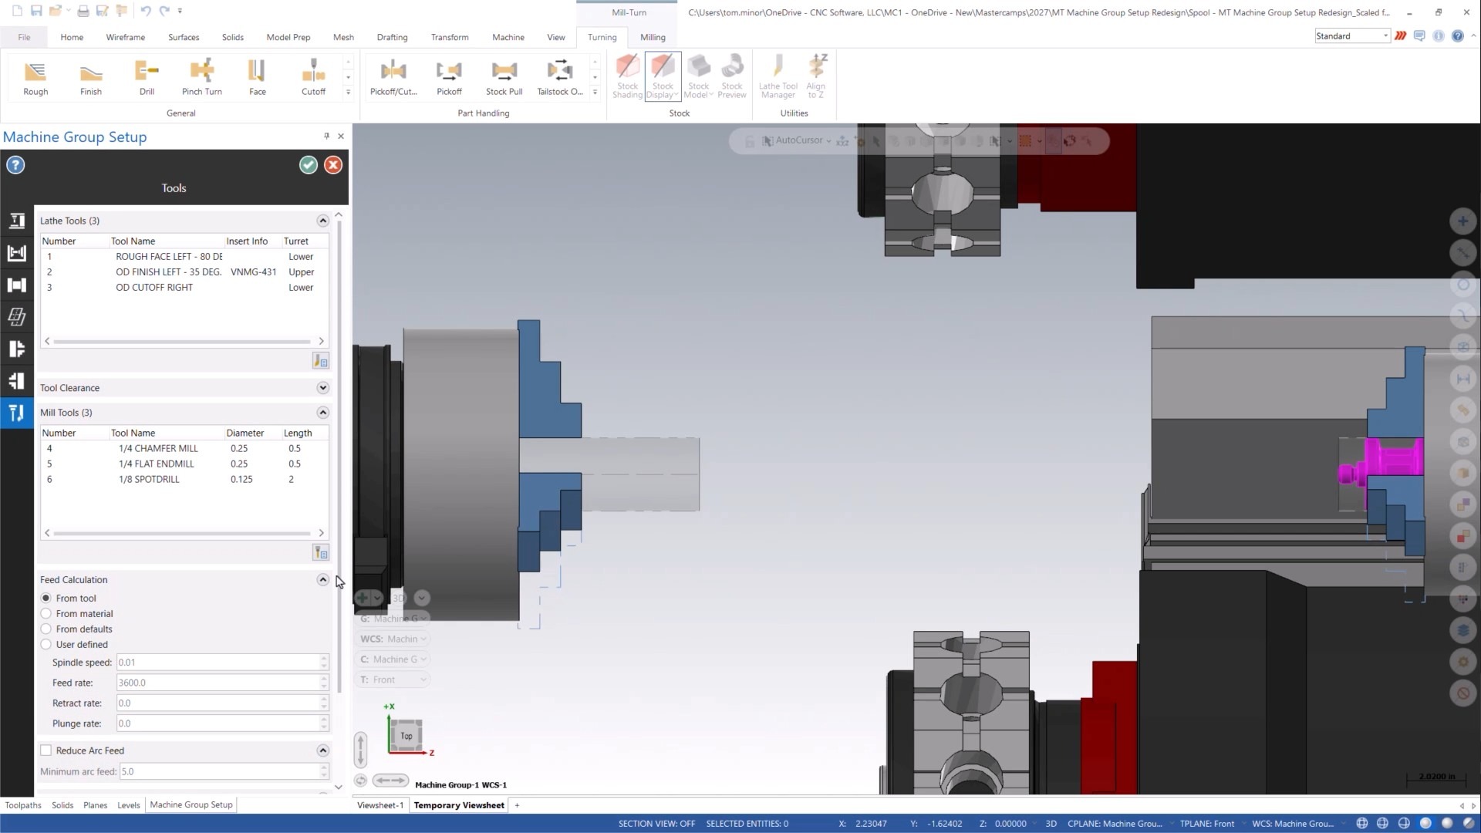Image resolution: width=1481 pixels, height=833 pixels.
Task: Collapse the Lathe Tools section
Action: [323, 221]
